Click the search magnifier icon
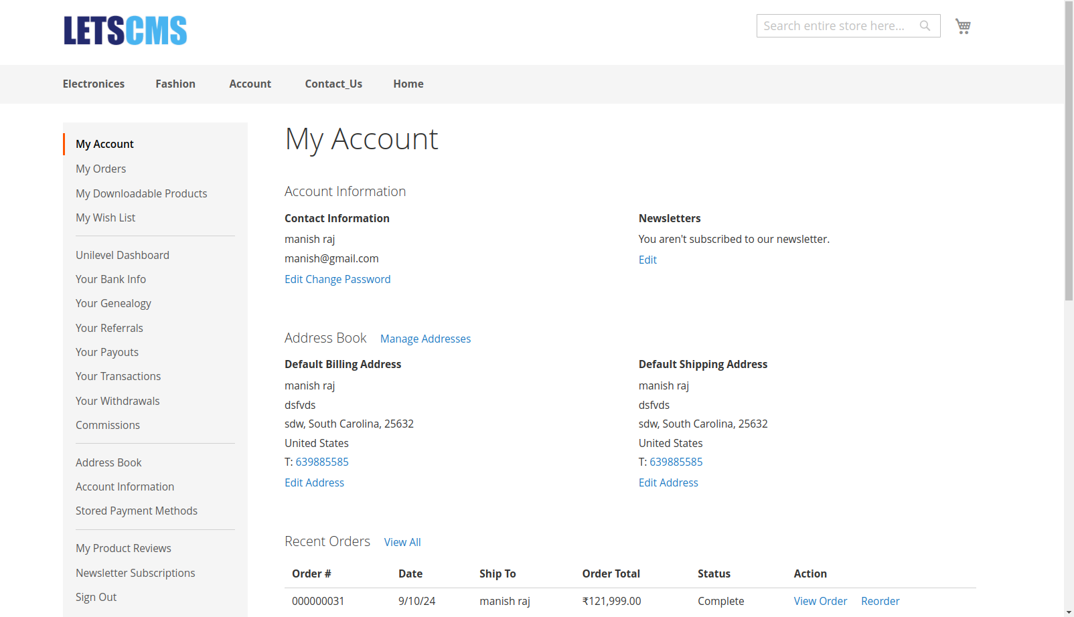 pos(925,25)
